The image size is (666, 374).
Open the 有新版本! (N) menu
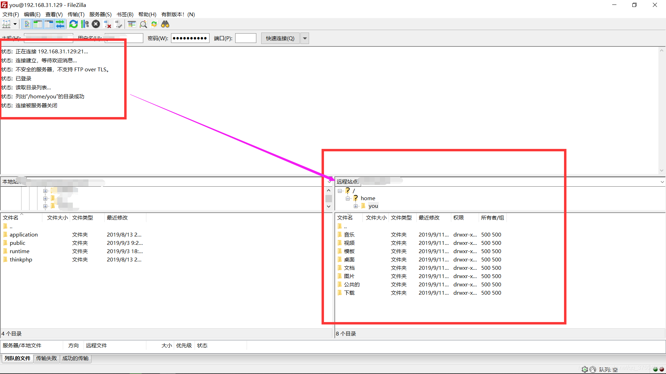pyautogui.click(x=178, y=14)
